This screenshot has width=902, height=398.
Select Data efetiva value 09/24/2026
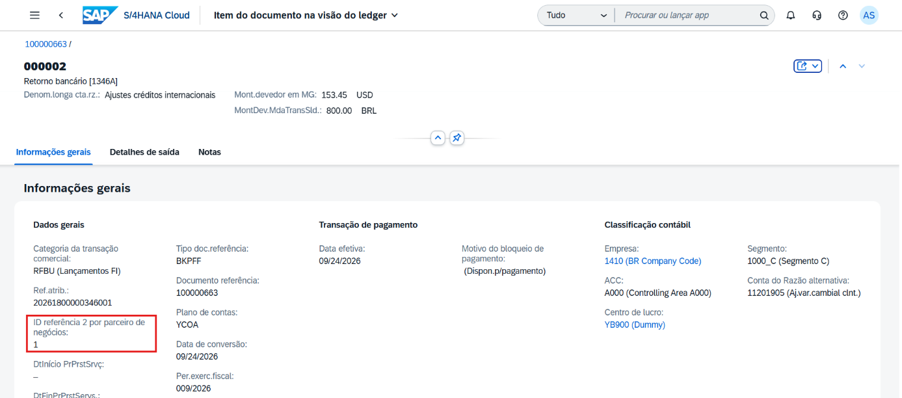click(339, 261)
